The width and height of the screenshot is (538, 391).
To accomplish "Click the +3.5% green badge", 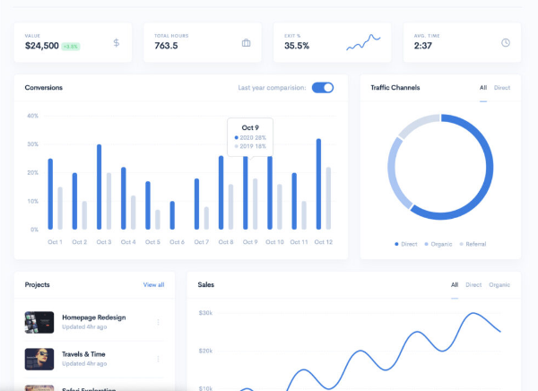I will click(71, 47).
